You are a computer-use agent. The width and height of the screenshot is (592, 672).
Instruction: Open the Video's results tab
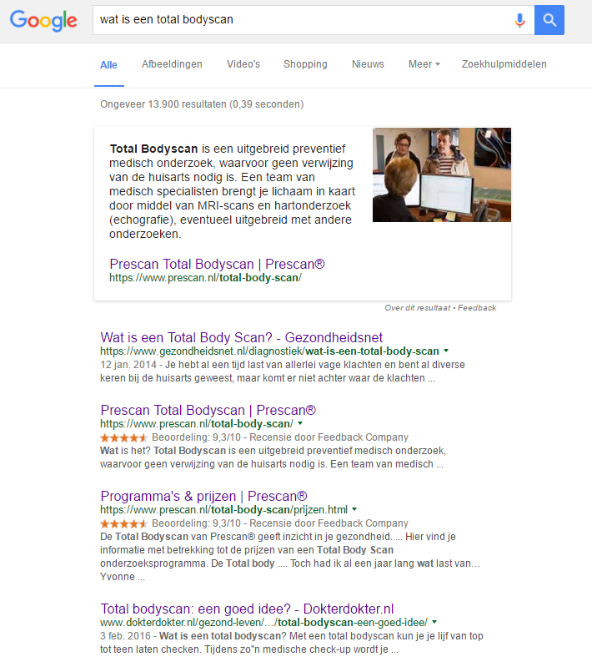pyautogui.click(x=243, y=64)
